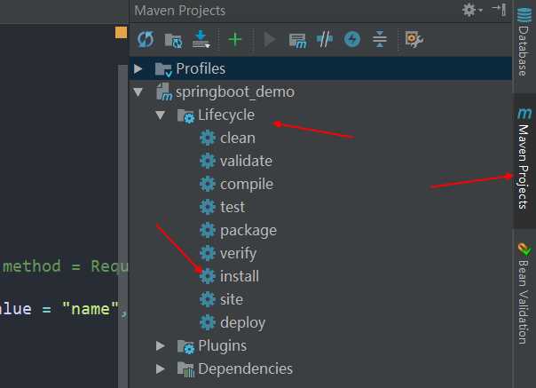536x388 pixels.
Task: Expand the Dependencies node
Action: tap(160, 368)
